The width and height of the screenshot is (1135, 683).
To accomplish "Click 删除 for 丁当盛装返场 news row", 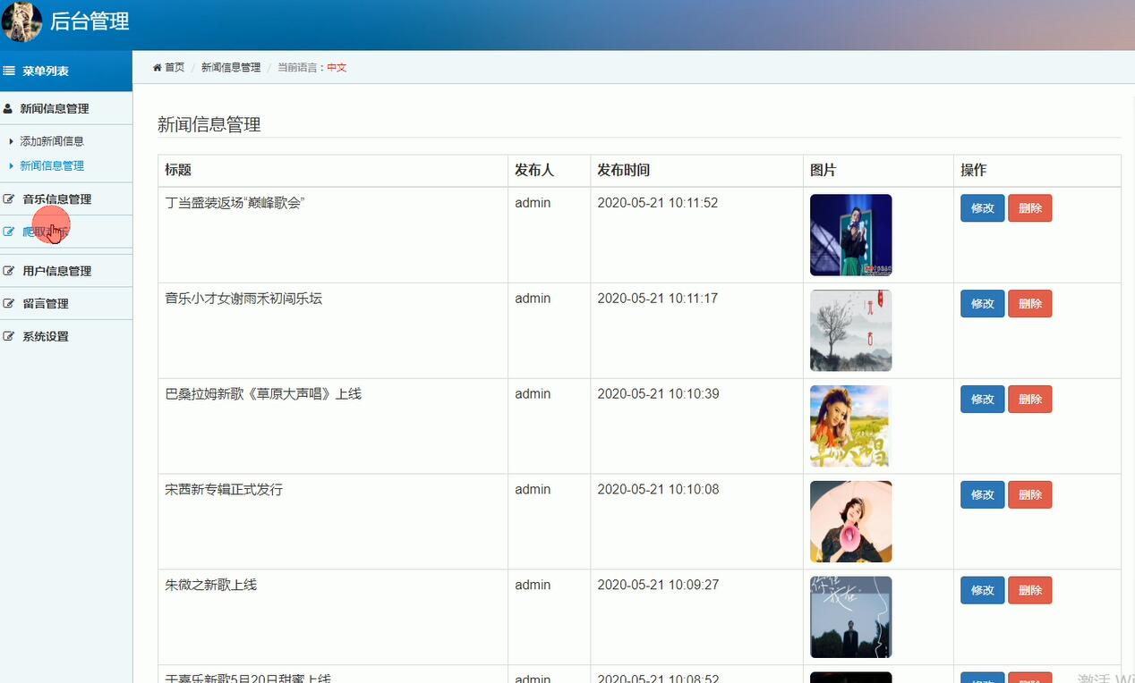I will 1030,208.
